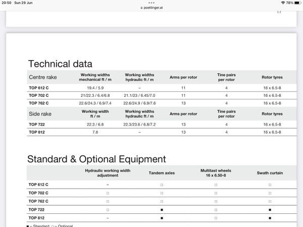Click the filled Standard legend square
303x227 pixels.
(x=28, y=225)
